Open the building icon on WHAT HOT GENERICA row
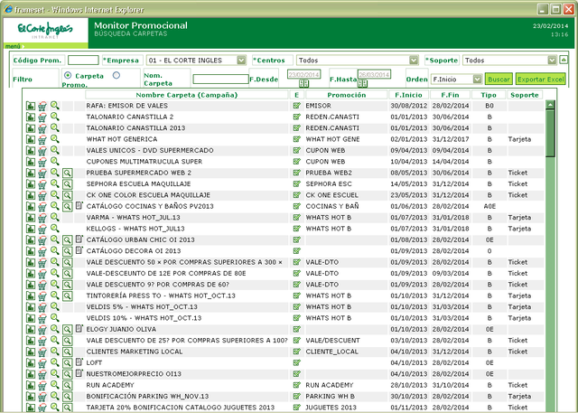The width and height of the screenshot is (578, 413). point(31,140)
